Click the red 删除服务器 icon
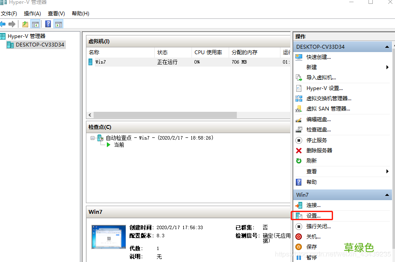 (298, 150)
